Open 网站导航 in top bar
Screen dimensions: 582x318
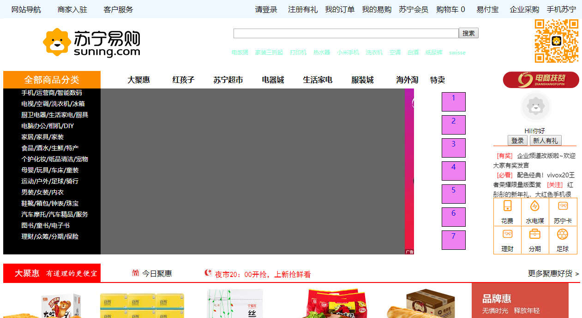click(26, 9)
